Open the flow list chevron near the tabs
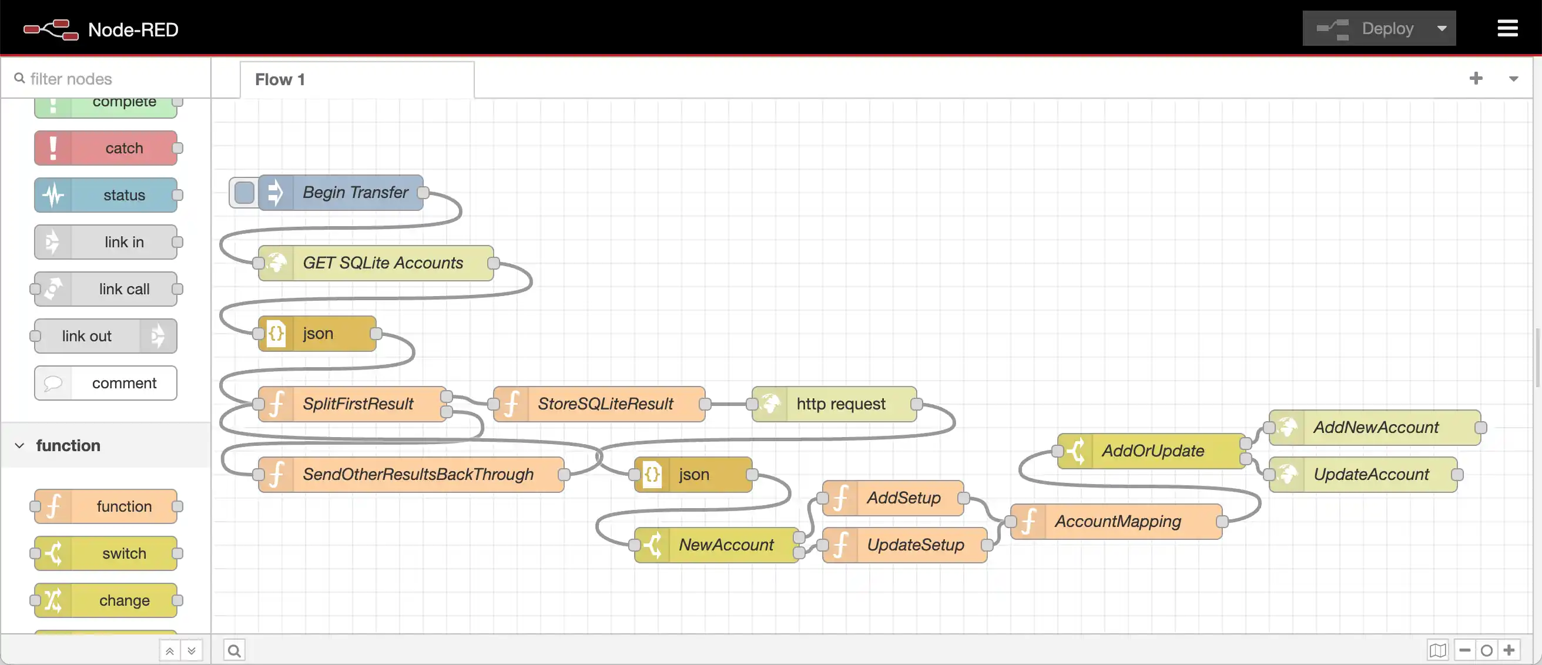The height and width of the screenshot is (665, 1542). click(1514, 78)
